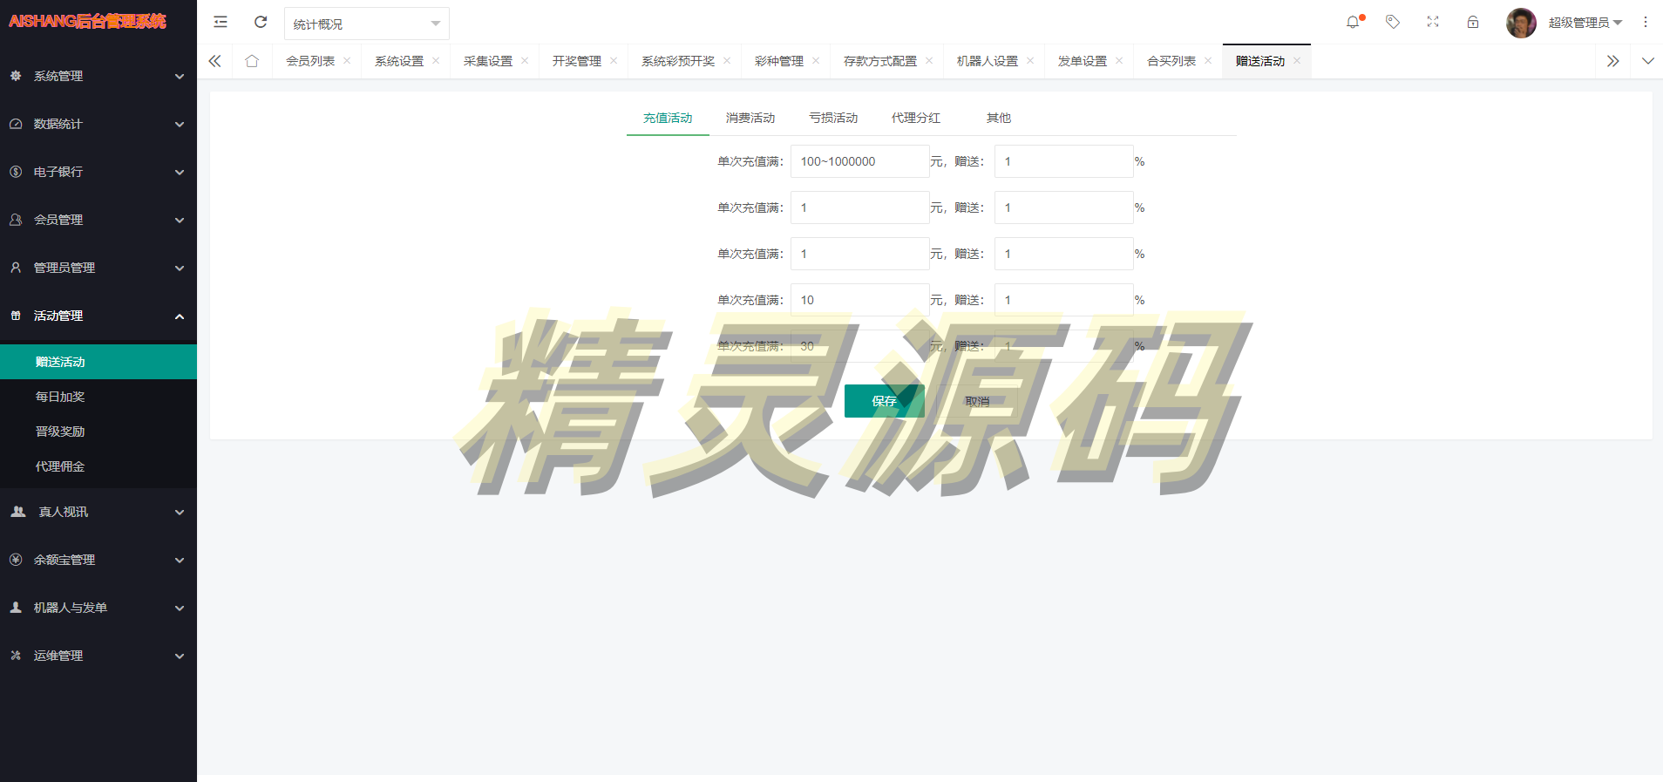Go to the home tab icon
This screenshot has height=782, width=1663.
252,61
